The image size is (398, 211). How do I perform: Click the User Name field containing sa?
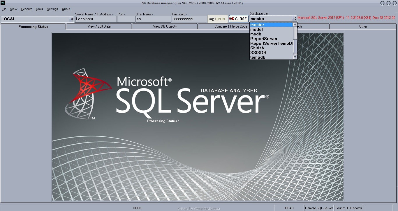coord(153,19)
